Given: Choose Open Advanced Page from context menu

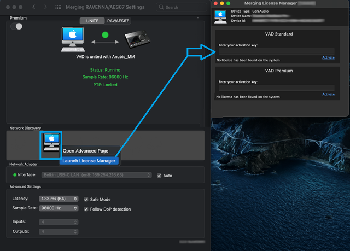Looking at the screenshot, I should pos(85,151).
